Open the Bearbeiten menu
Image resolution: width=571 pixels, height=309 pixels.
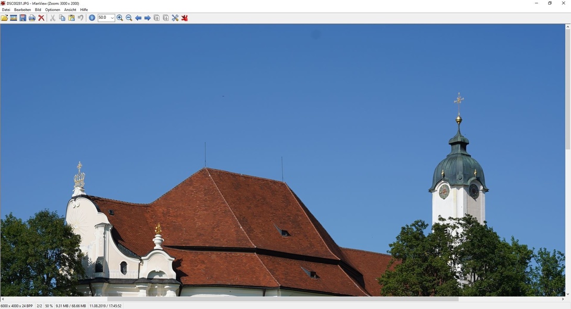(22, 10)
